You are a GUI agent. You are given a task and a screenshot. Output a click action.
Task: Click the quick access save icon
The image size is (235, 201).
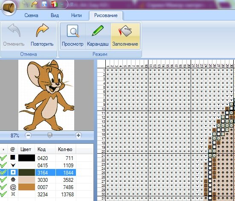(44, 4)
